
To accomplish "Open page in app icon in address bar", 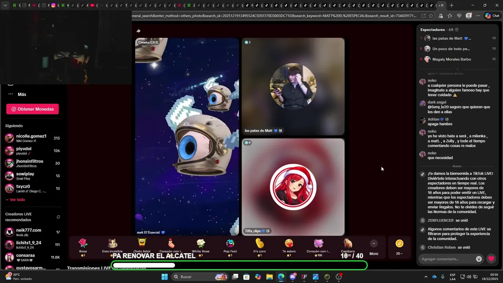I will pos(423,16).
